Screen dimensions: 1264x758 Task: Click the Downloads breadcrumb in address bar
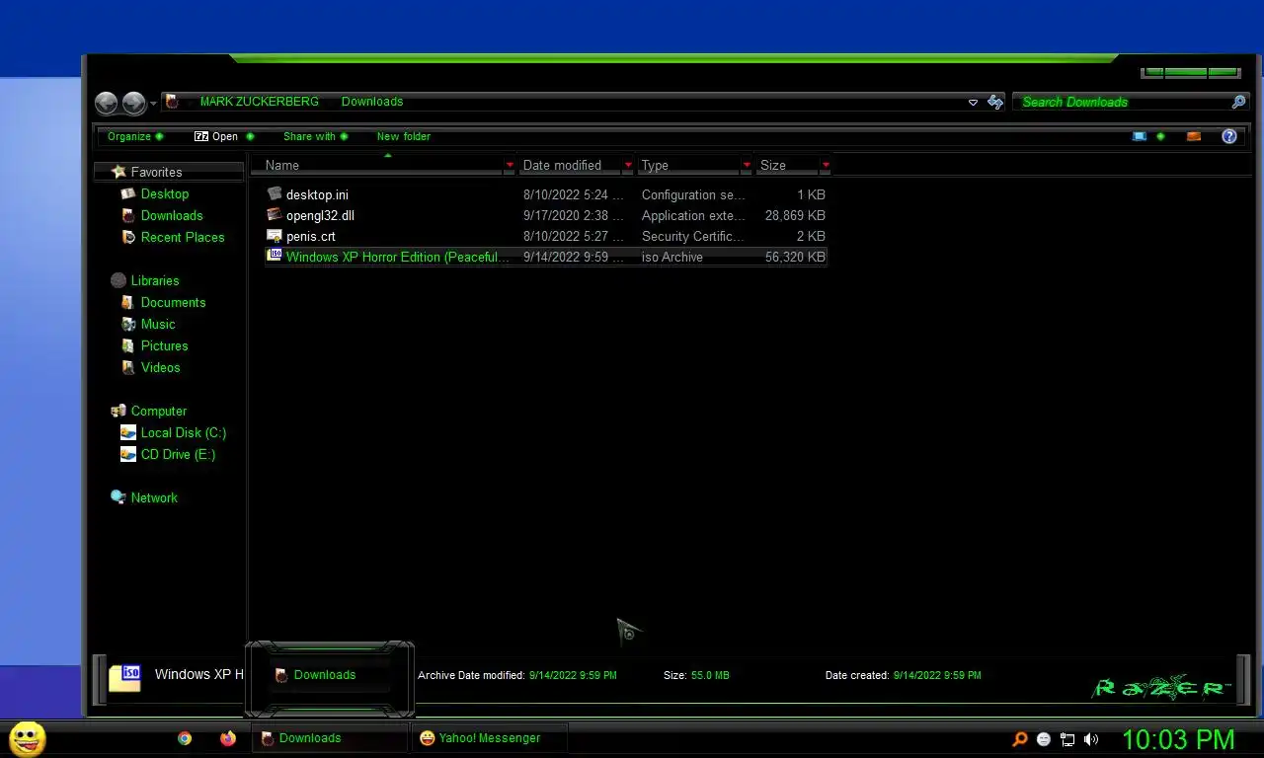(372, 102)
